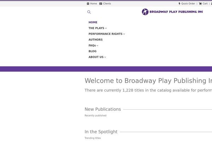Screen dimensions: 212x141
Task: Select PERFORMANCE RIGHTS menu item
Action: (x=105, y=34)
